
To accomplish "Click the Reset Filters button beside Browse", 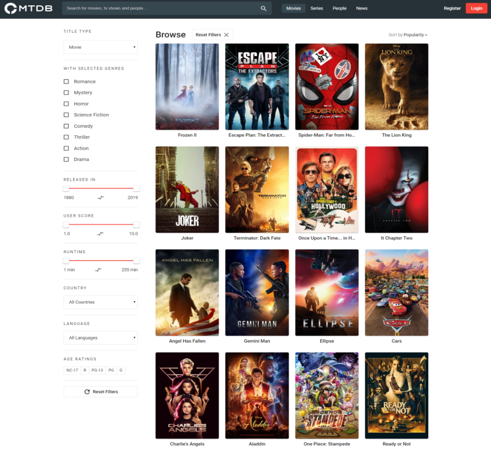I will tap(212, 35).
